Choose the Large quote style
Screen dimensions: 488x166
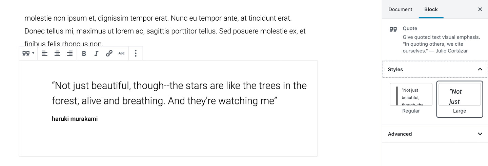(x=460, y=99)
